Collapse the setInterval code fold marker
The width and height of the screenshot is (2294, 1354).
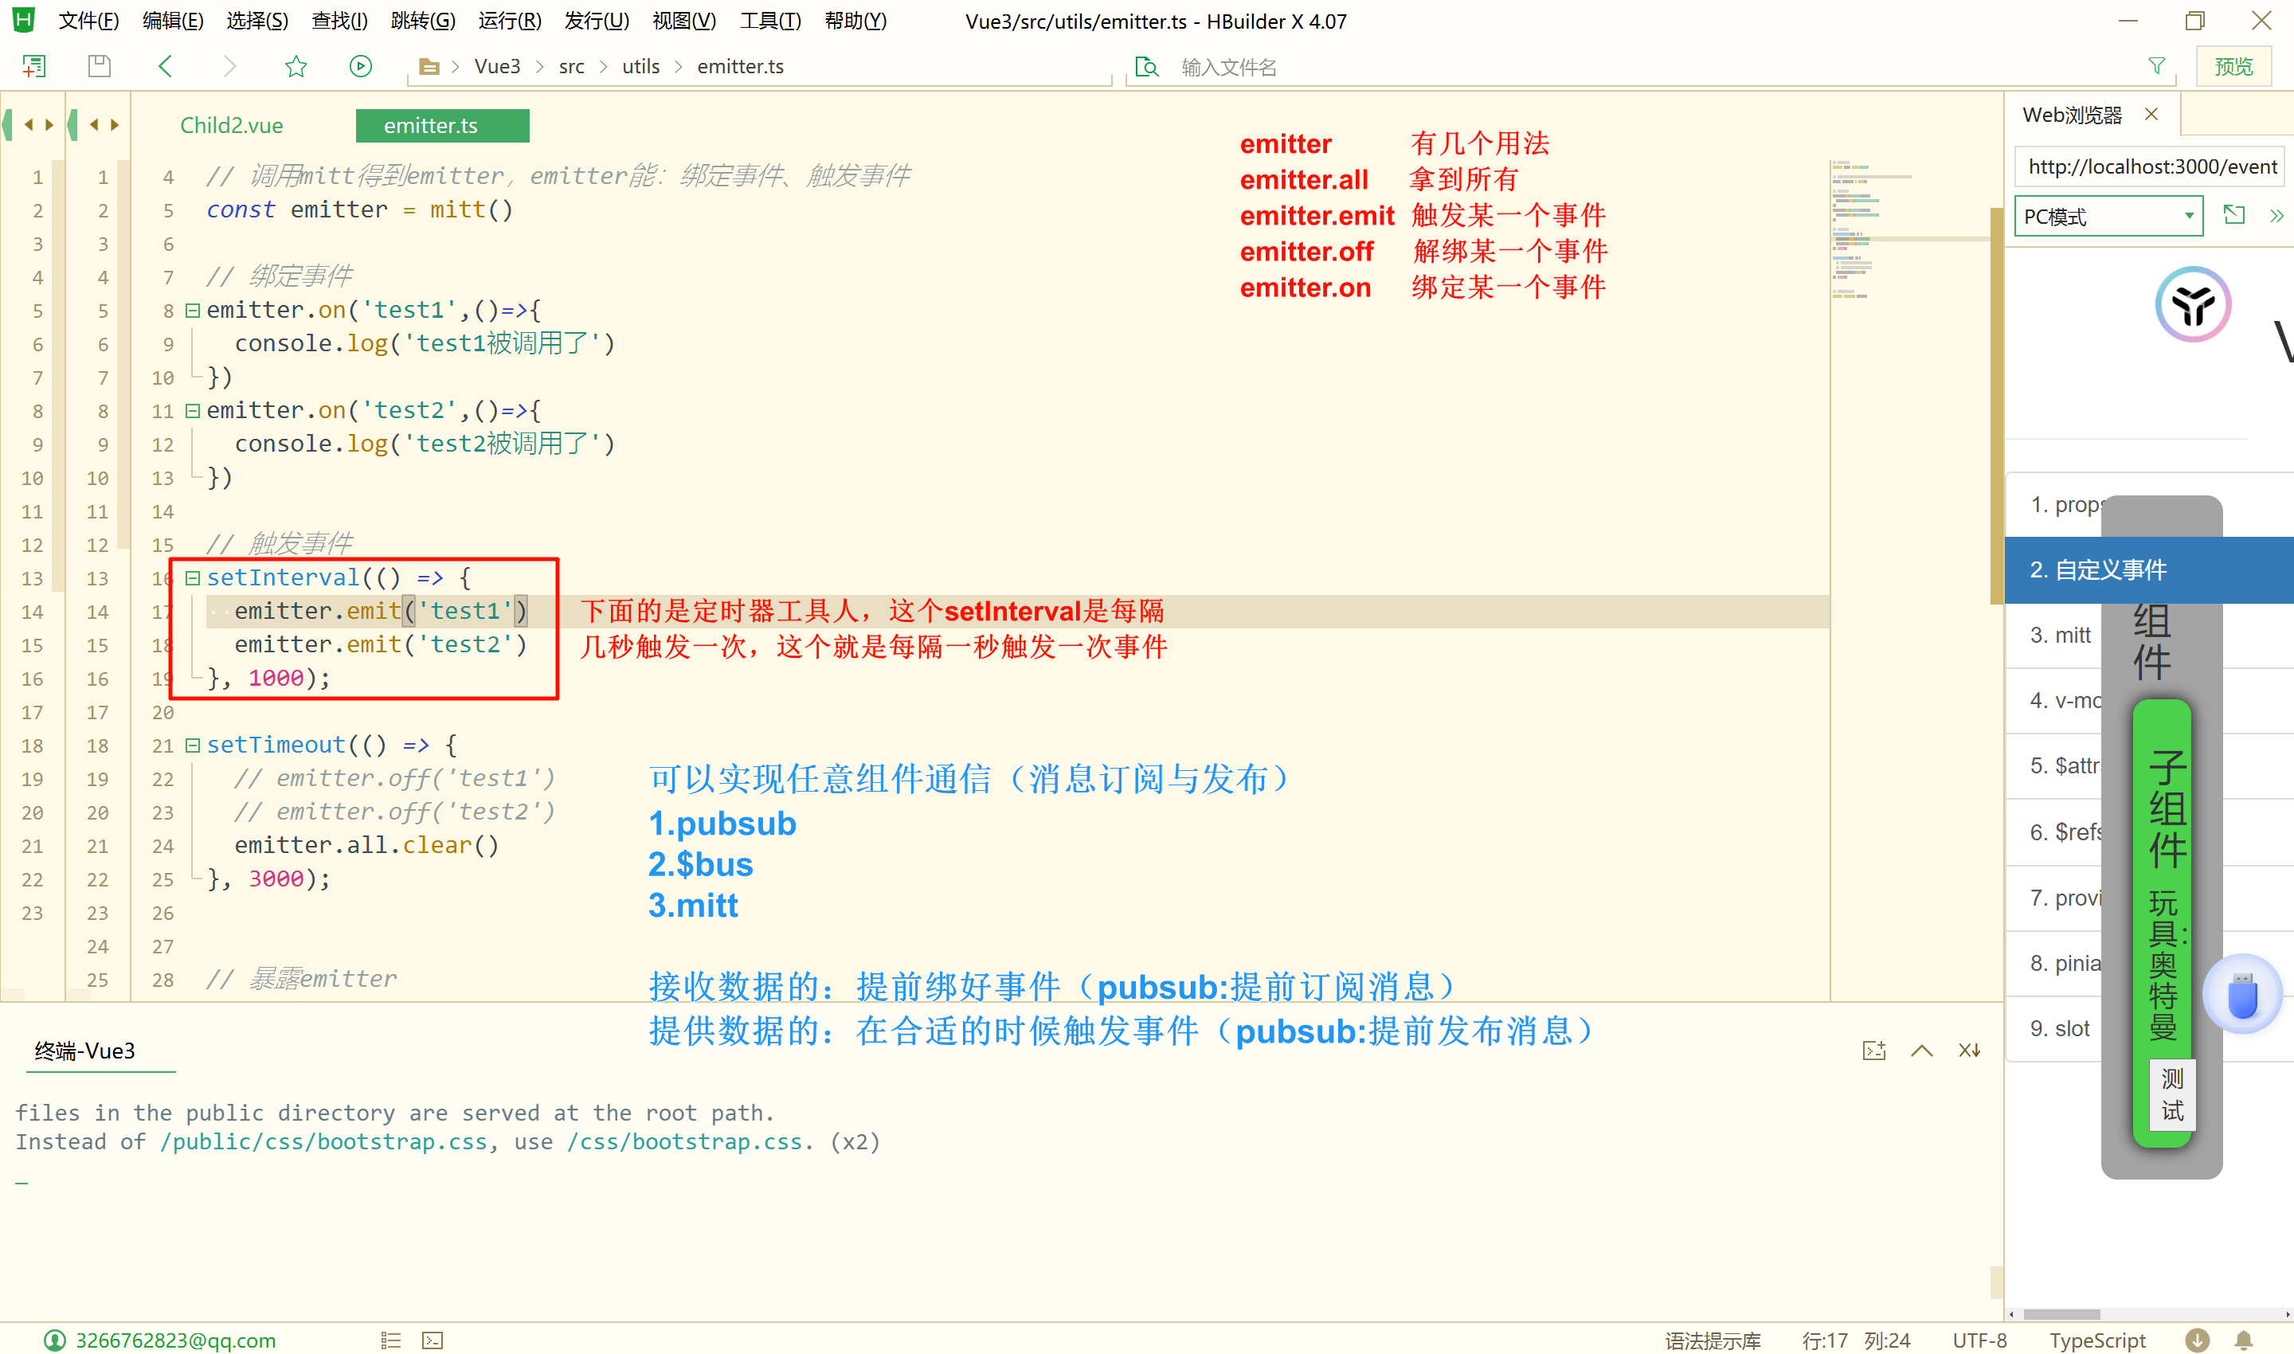193,577
